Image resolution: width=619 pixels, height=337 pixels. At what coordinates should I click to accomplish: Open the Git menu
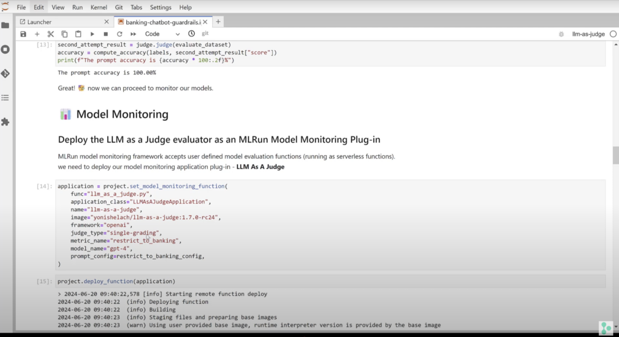coord(119,7)
